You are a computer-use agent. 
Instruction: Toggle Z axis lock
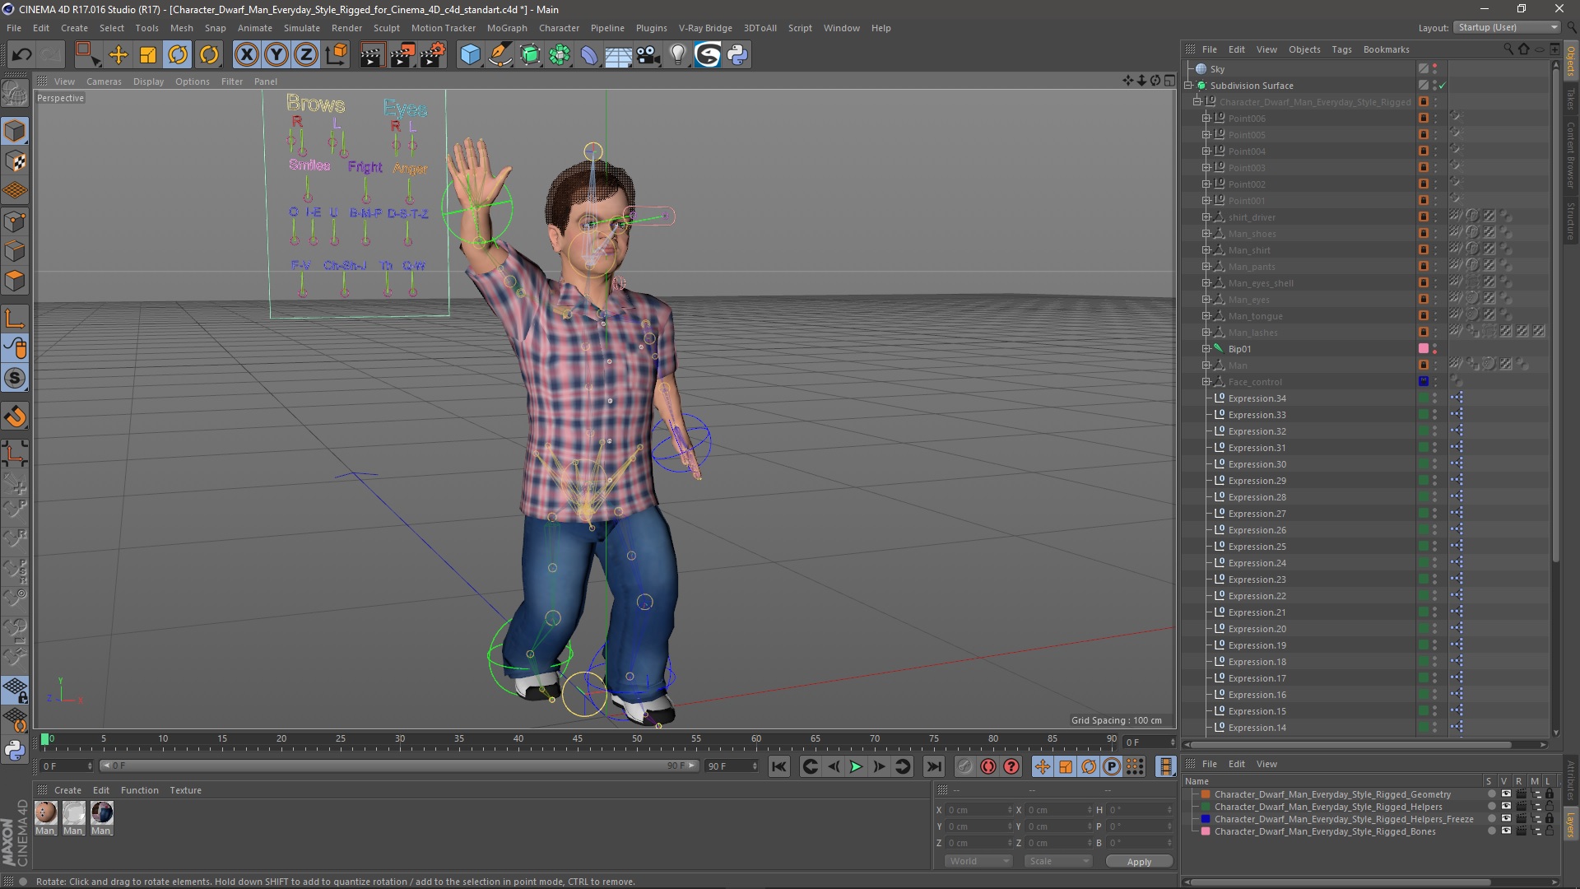[306, 55]
